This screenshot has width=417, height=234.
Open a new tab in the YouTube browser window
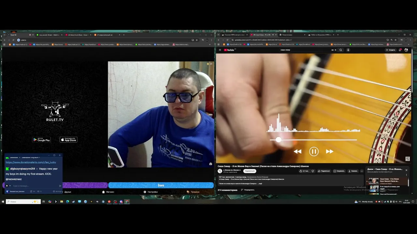[x=338, y=35]
